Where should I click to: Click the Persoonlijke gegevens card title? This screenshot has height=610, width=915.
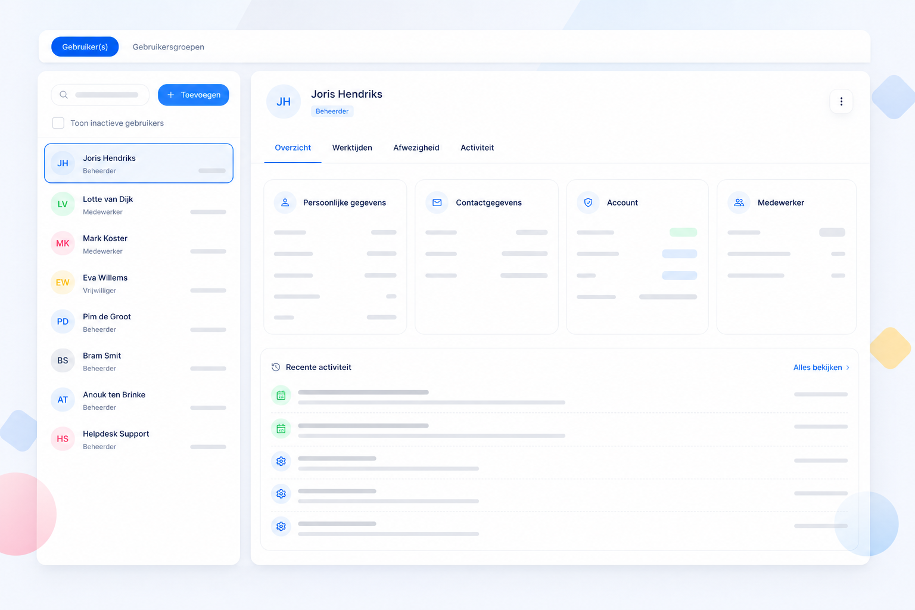(x=344, y=203)
